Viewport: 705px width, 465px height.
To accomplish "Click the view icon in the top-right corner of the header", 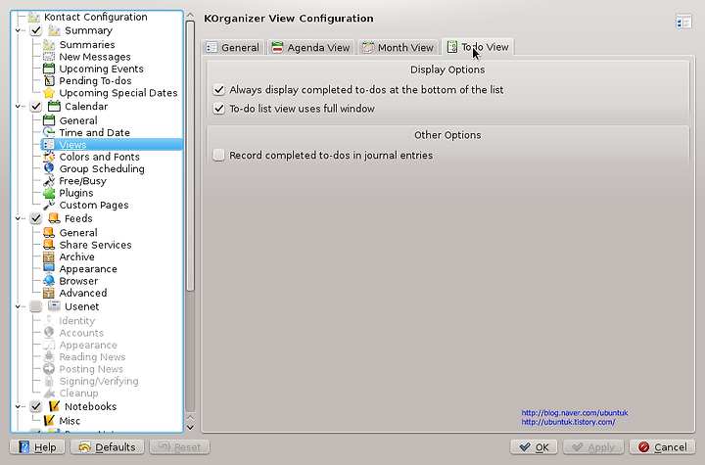I will 683,22.
